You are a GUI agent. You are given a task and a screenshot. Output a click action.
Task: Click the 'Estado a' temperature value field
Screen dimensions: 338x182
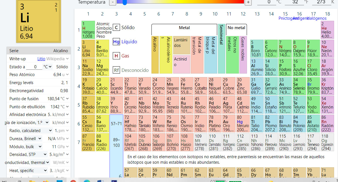[34, 67]
